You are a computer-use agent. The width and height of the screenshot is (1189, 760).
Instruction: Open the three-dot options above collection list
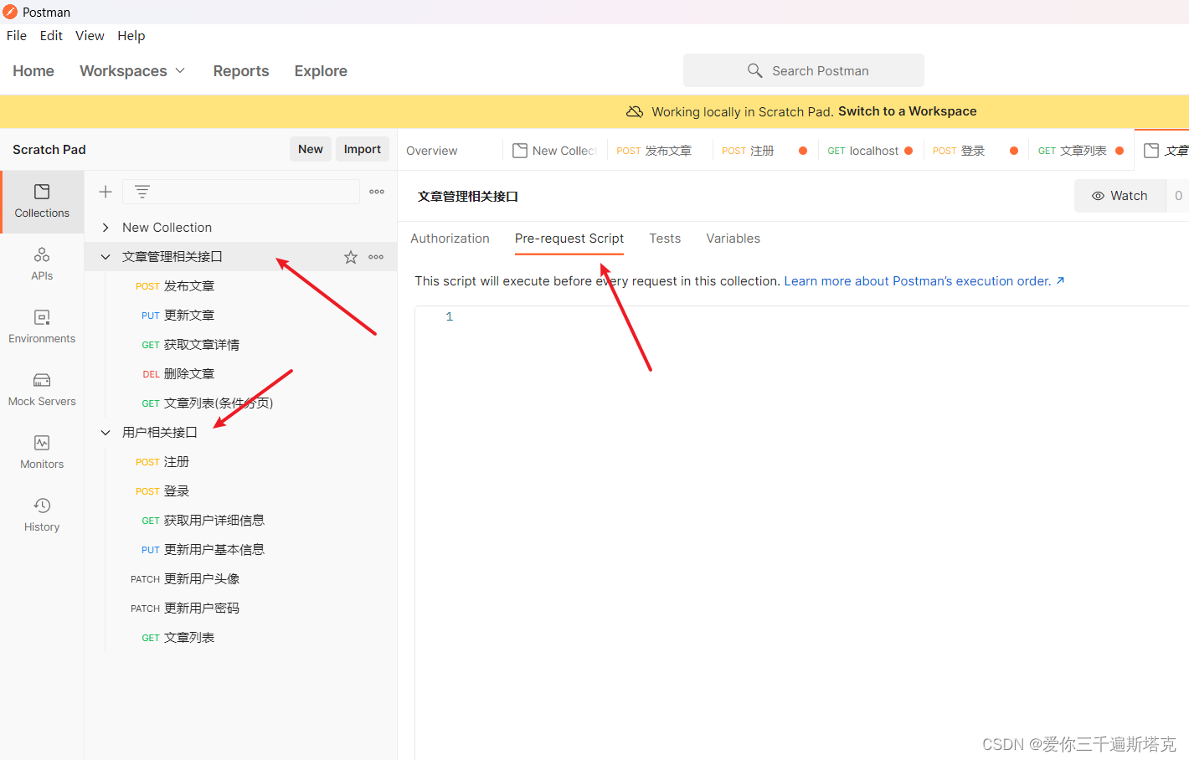[377, 192]
